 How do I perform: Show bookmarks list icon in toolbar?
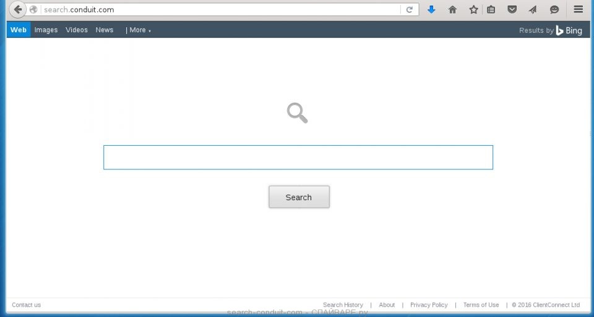click(x=491, y=10)
